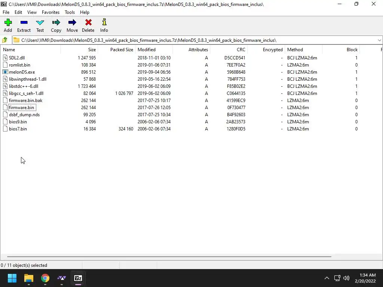This screenshot has width=383, height=287.
Task: Open the purple app in taskbar
Action: [62, 278]
